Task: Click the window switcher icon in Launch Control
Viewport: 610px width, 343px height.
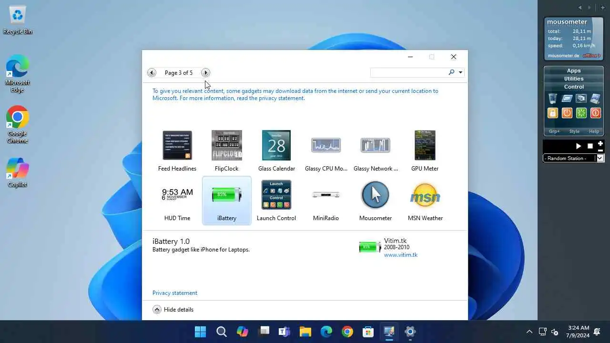Action: pyautogui.click(x=581, y=99)
